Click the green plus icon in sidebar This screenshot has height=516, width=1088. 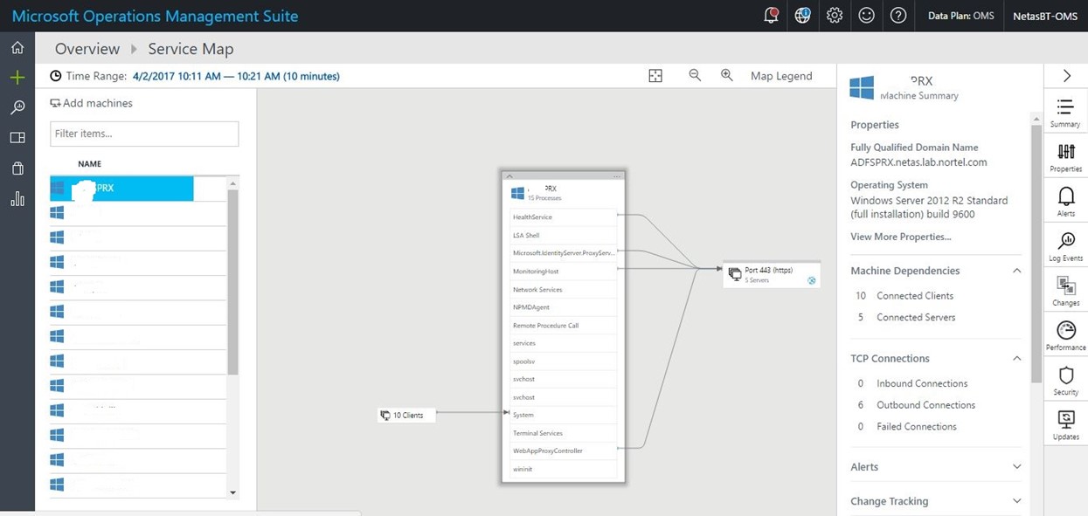(x=17, y=78)
